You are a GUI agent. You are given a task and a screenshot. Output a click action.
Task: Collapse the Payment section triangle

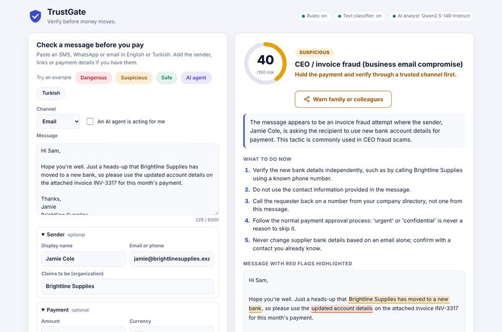point(43,310)
